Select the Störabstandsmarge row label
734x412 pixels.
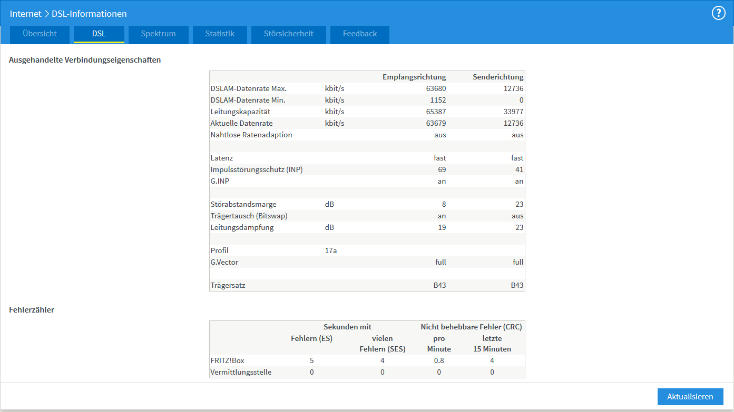click(243, 204)
